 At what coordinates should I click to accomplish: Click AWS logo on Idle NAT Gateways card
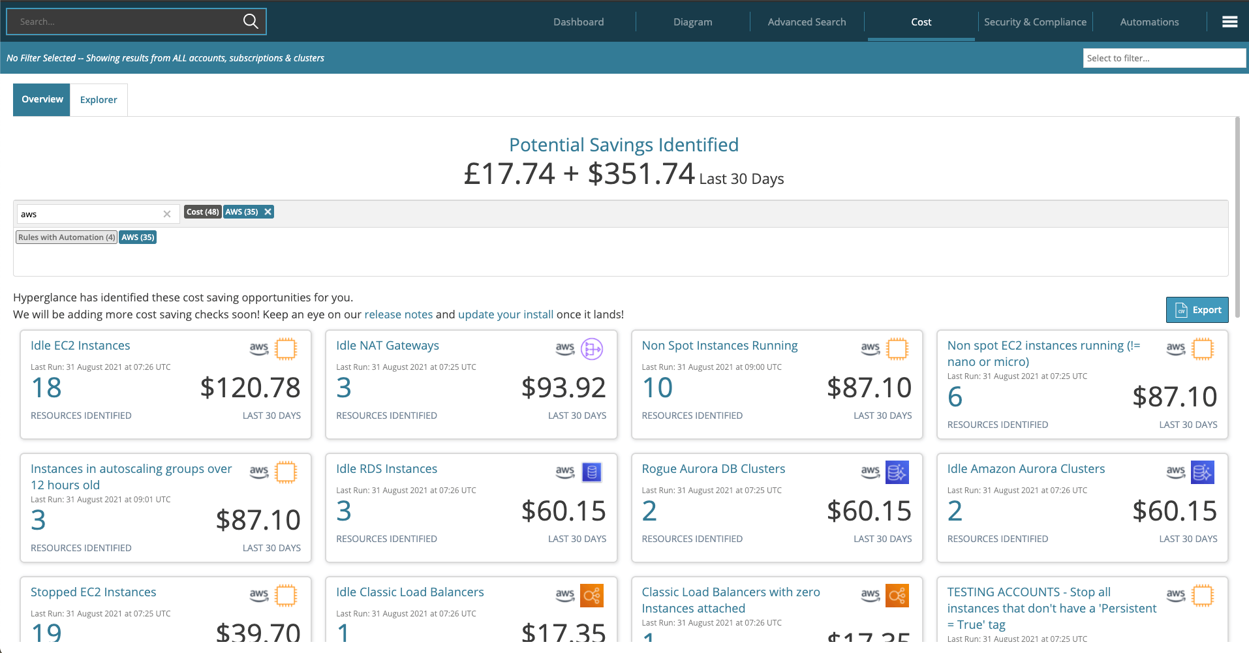(x=565, y=349)
